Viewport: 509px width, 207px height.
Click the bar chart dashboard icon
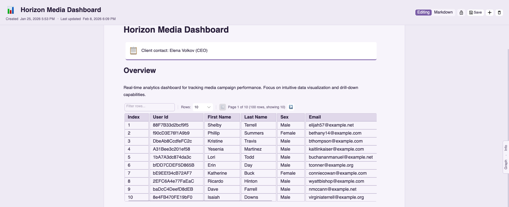tap(11, 10)
